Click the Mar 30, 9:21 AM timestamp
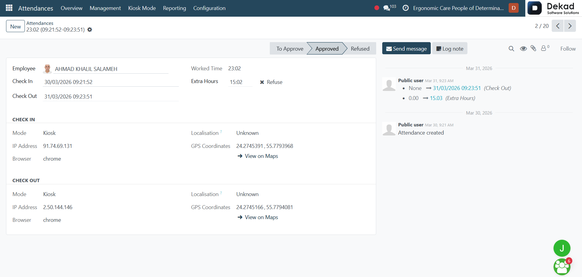Viewport: 582px width, 277px height. [439, 125]
